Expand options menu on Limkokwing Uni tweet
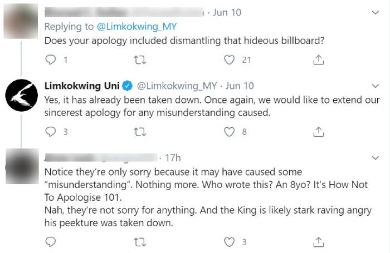Viewport: 390px width, 253px height. tap(374, 86)
